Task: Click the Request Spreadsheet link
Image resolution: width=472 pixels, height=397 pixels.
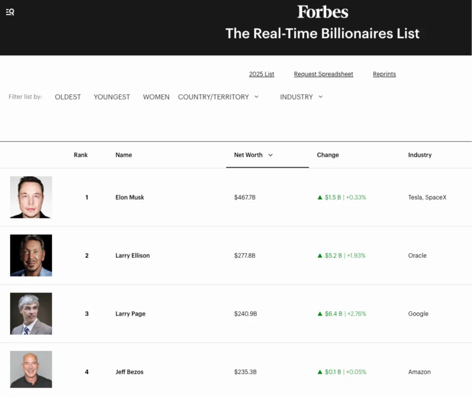Action: pos(324,74)
